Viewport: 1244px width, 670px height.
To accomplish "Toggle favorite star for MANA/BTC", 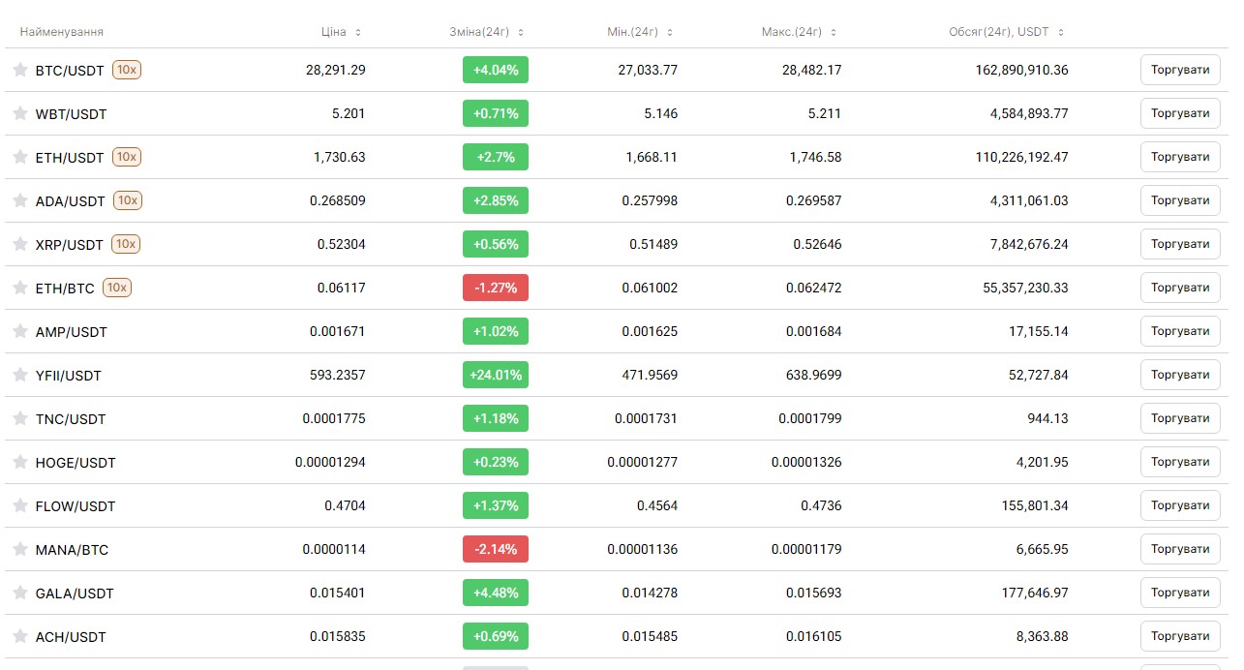I will (20, 549).
